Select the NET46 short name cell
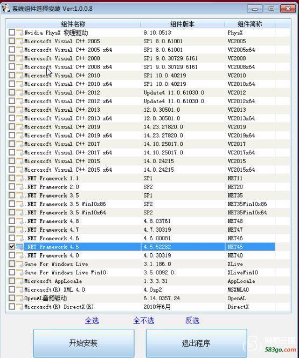299x358 pixels. (x=235, y=238)
